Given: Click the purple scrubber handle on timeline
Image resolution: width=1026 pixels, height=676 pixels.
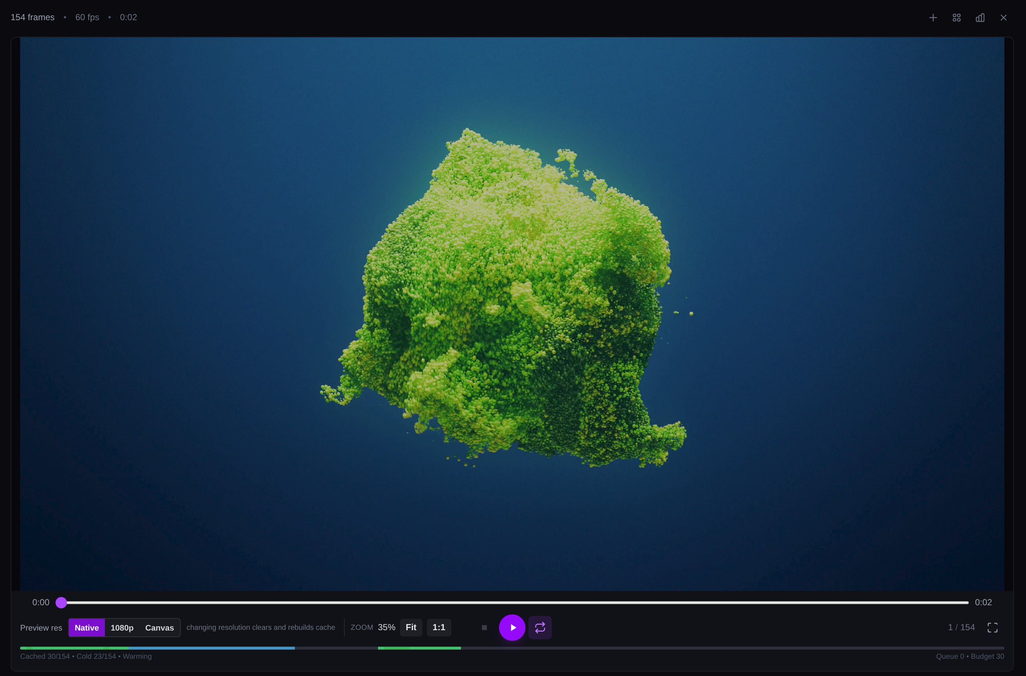Looking at the screenshot, I should tap(61, 603).
